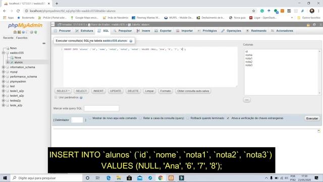
Task: Toggle Usar parâmetros checkbox
Action: tap(56, 97)
